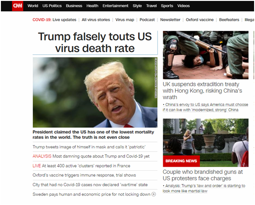
Task: Open the Trump photo thumbnail
Action: click(x=95, y=92)
